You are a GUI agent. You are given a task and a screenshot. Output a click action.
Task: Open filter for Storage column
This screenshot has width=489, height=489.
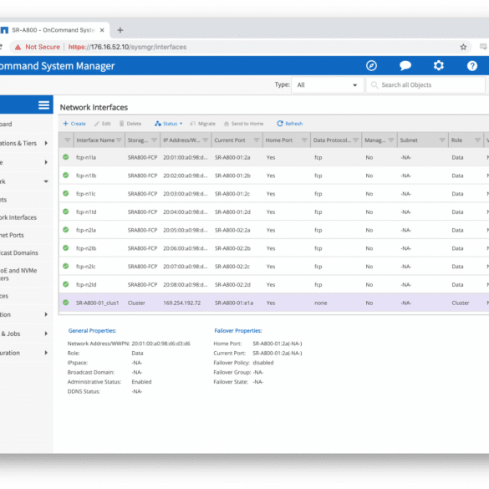[154, 140]
